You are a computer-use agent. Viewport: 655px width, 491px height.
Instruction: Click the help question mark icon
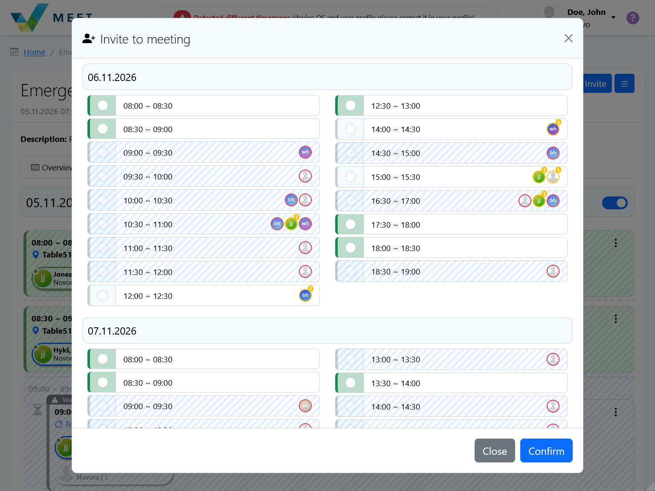point(632,18)
